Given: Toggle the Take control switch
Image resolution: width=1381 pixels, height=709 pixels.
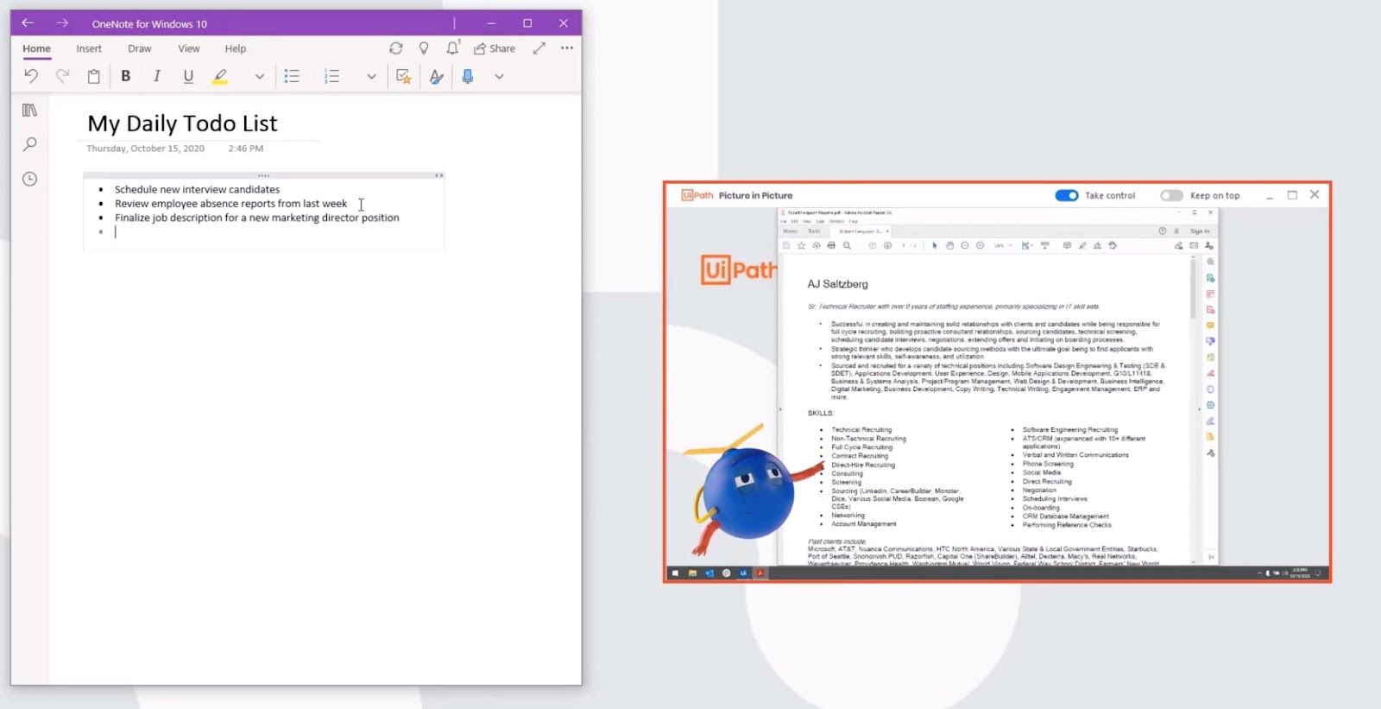Looking at the screenshot, I should (1067, 195).
